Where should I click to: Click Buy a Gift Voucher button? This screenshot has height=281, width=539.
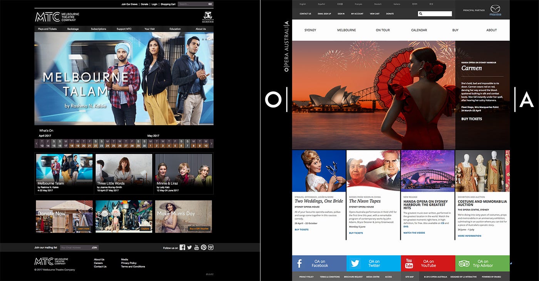pos(199,229)
